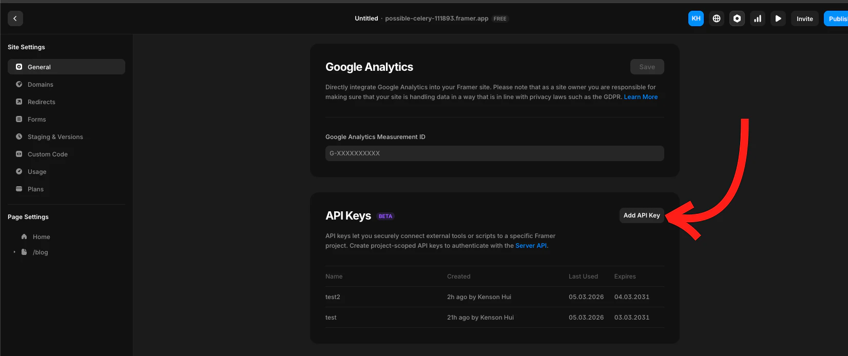
Task: Click expiry date 04.03.2031
Action: pyautogui.click(x=632, y=297)
